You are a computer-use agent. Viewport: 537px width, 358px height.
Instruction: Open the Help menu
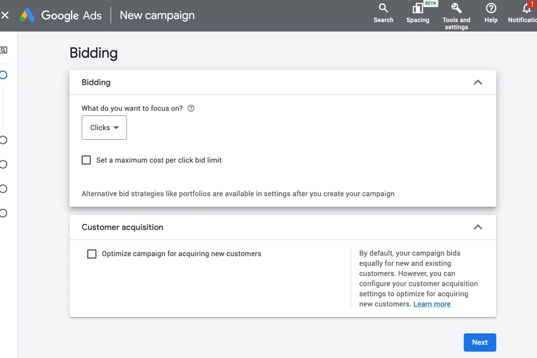(x=491, y=13)
